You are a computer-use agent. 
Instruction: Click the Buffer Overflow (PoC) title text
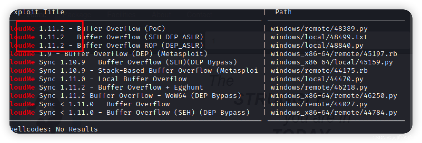point(121,29)
